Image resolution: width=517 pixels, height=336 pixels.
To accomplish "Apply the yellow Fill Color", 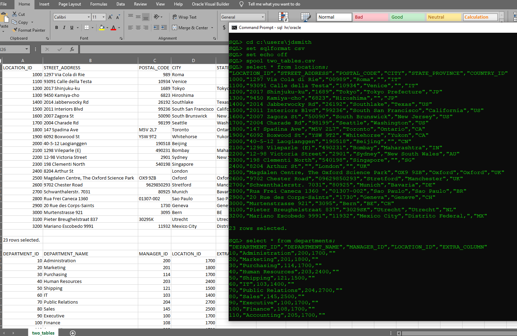I will point(102,28).
